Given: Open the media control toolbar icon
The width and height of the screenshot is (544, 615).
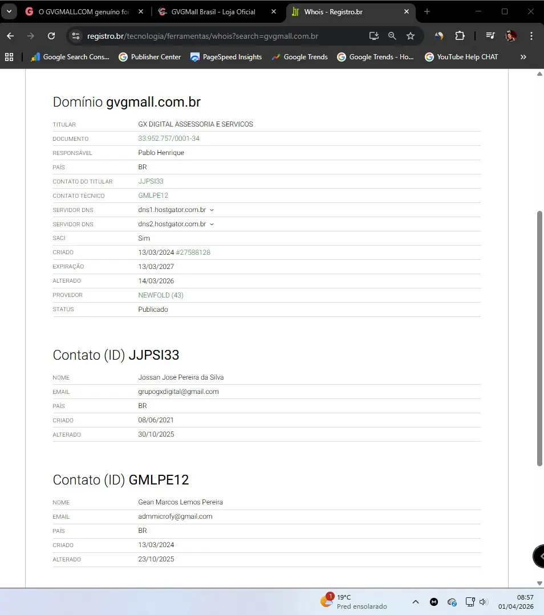Looking at the screenshot, I should click(x=490, y=36).
